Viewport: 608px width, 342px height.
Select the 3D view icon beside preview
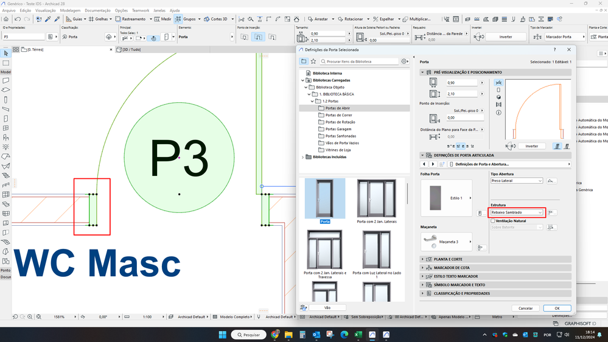(499, 97)
